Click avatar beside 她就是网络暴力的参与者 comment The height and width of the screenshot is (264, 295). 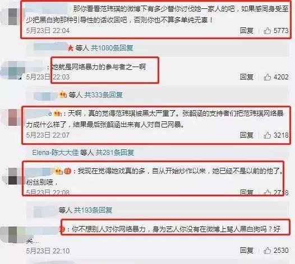tap(13, 70)
